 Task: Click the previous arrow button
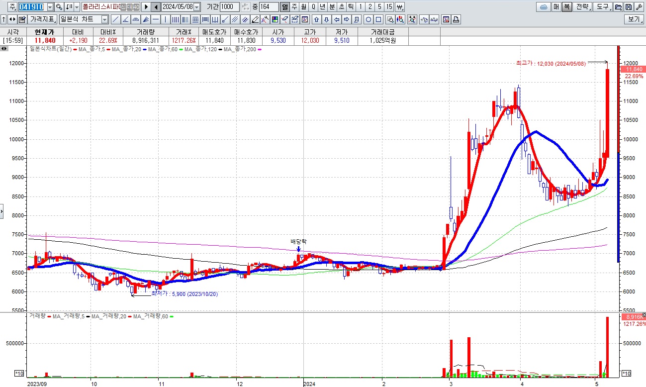[x=156, y=7]
